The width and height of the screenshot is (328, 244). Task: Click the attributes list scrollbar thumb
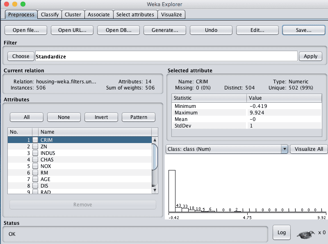[x=155, y=157]
